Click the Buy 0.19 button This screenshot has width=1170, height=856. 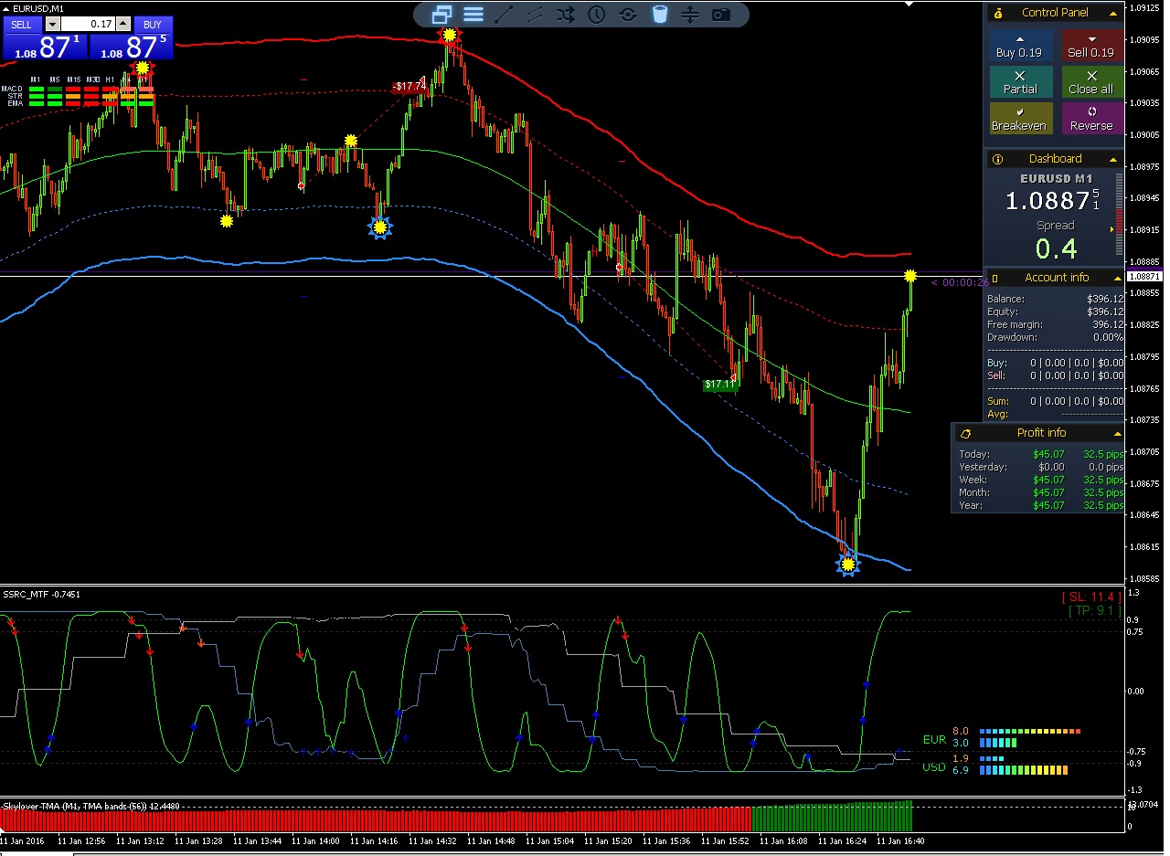click(1021, 46)
